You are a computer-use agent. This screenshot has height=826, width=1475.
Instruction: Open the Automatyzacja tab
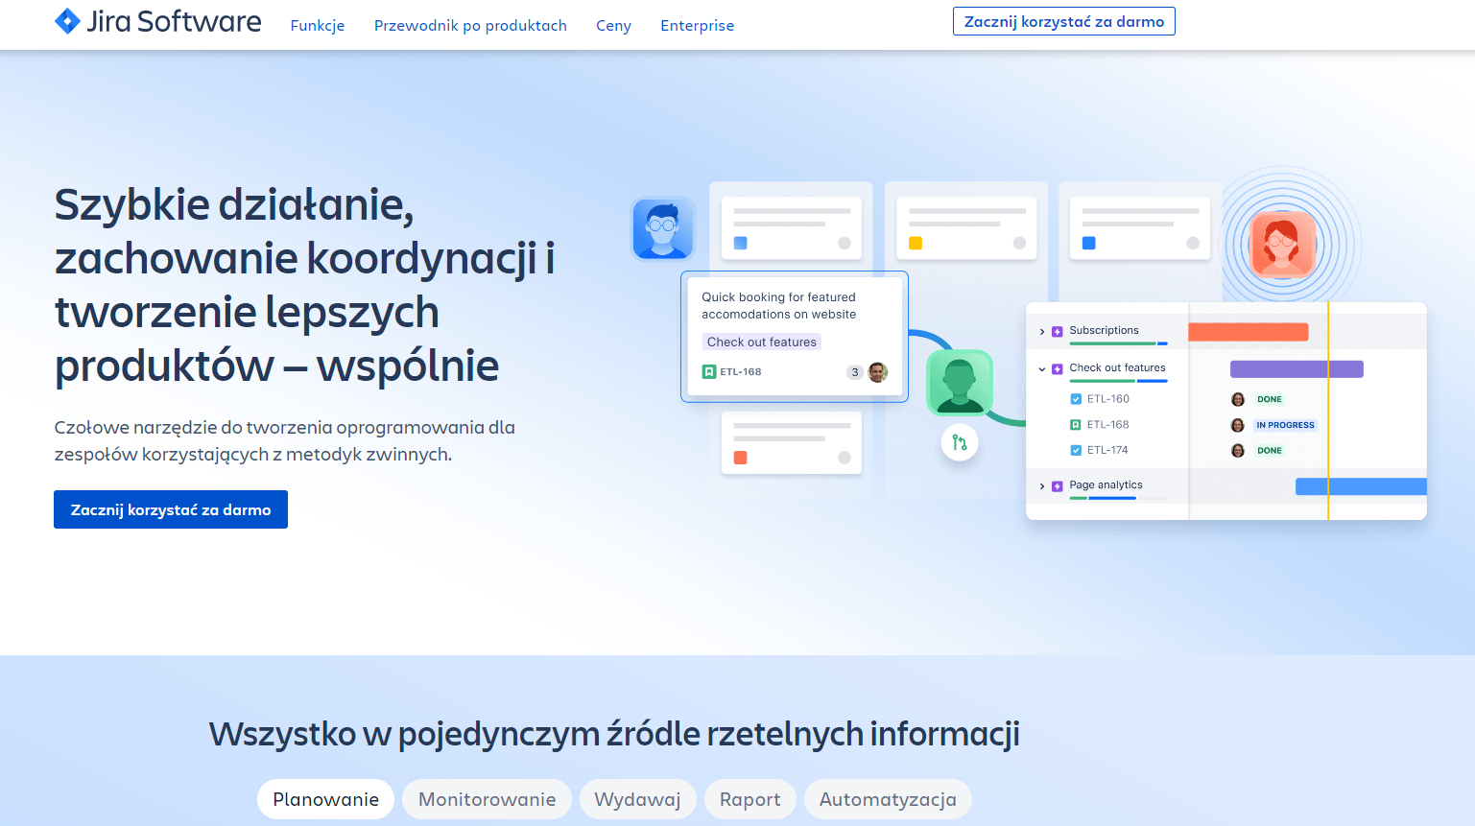coord(888,799)
